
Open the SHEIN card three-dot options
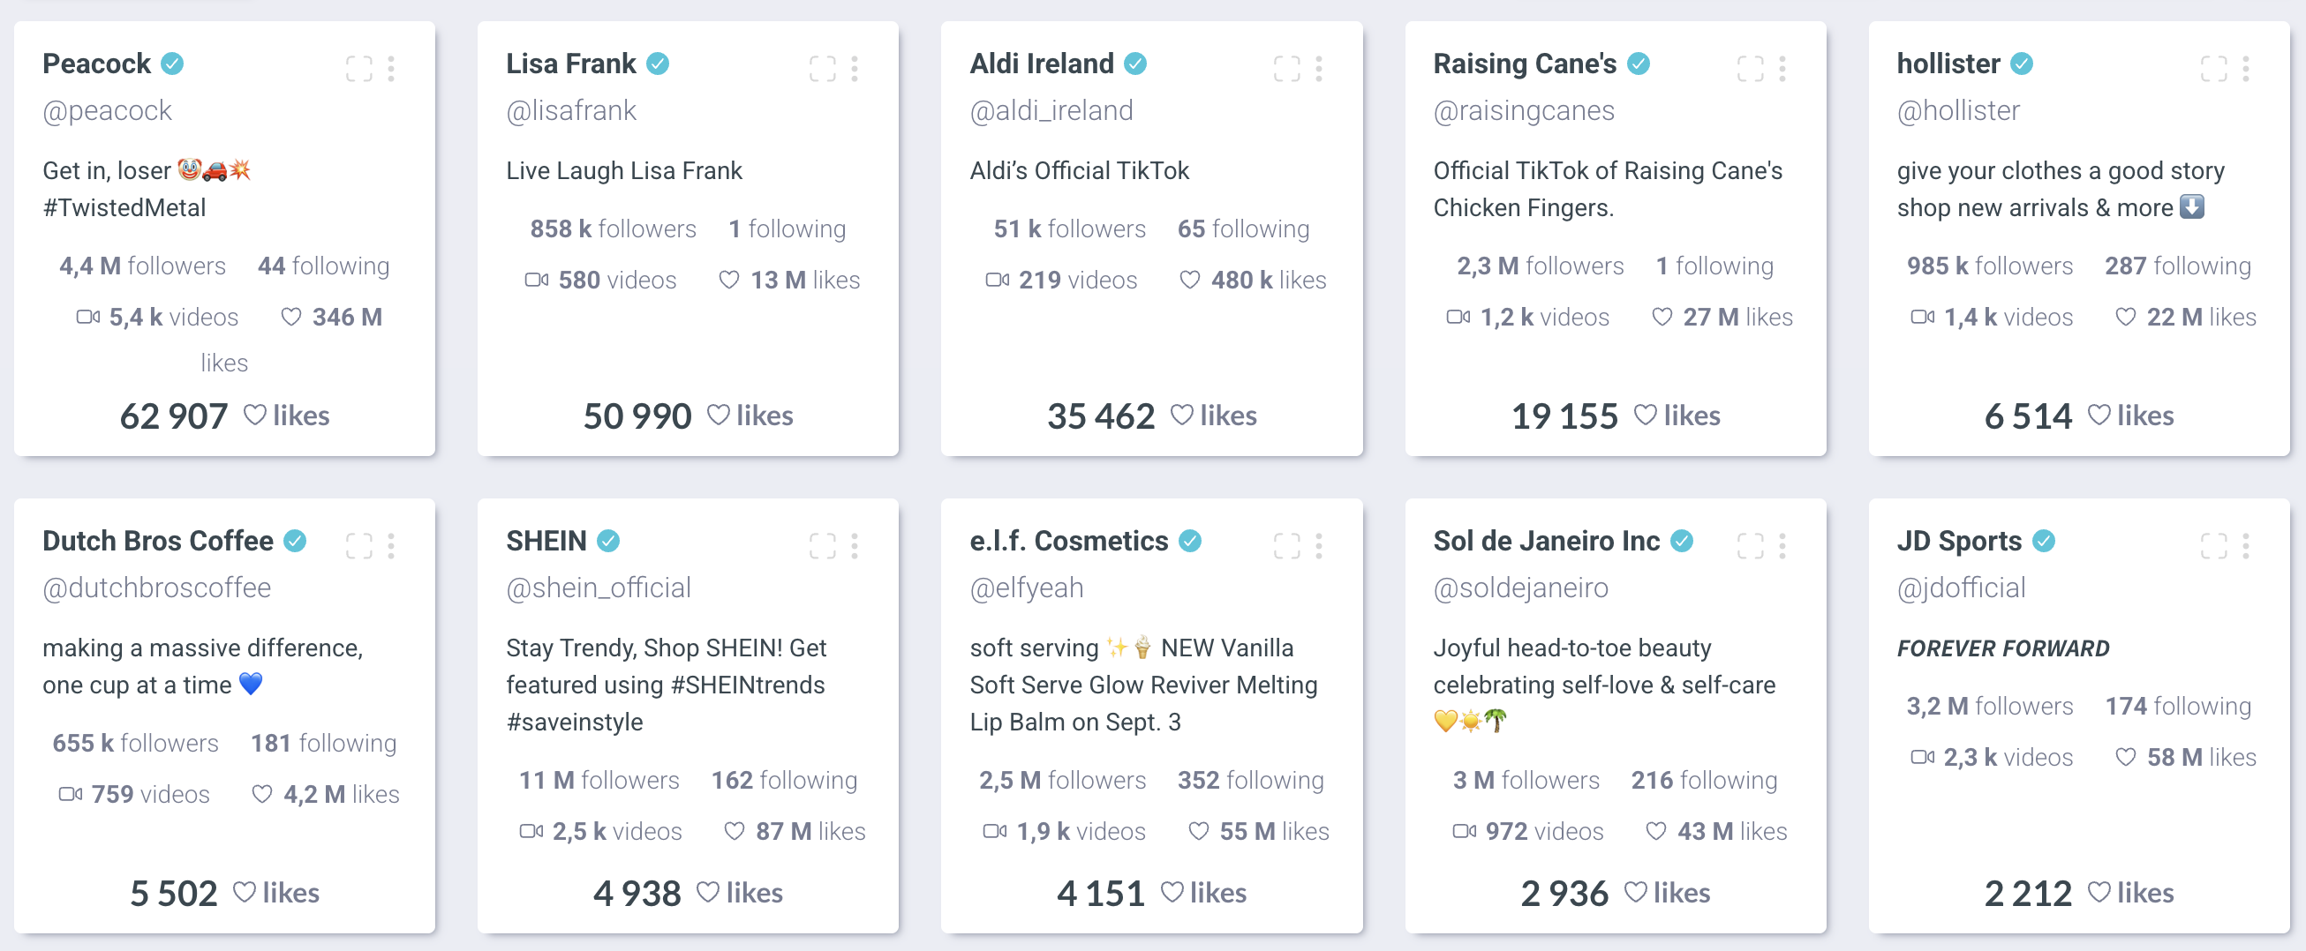[x=855, y=546]
